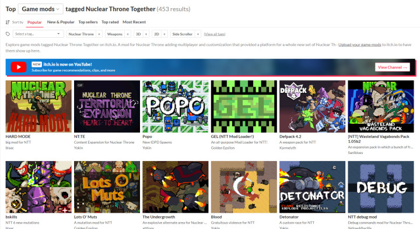Add the 3D tag filter plus icon
Viewport: 420px width, 229px height.
pyautogui.click(x=146, y=34)
